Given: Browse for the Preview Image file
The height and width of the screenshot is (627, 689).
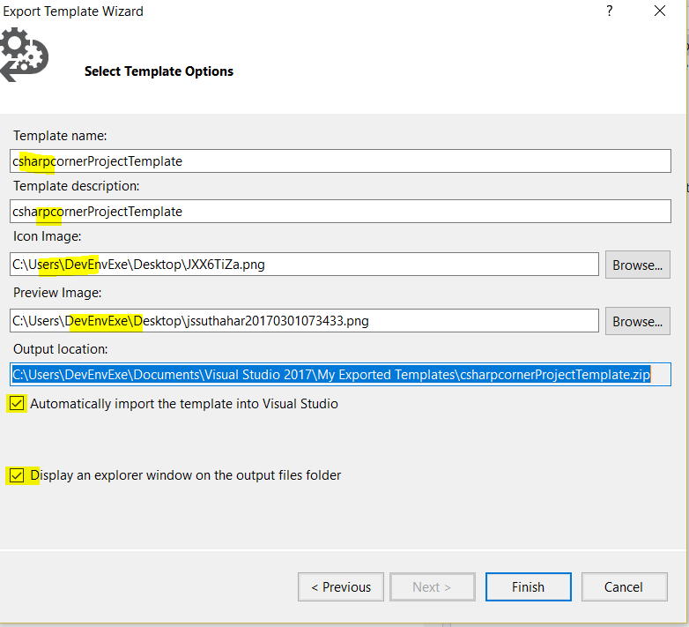Looking at the screenshot, I should click(x=638, y=321).
